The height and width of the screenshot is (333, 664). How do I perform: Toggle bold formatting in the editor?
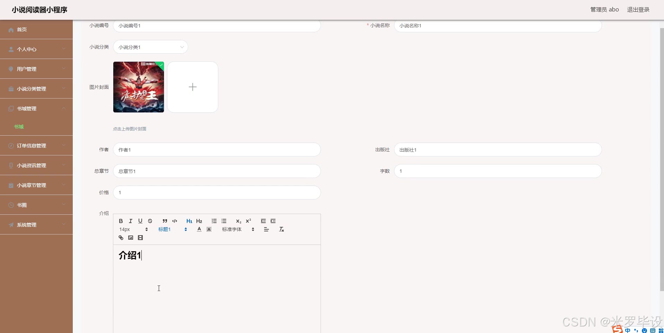click(x=121, y=221)
